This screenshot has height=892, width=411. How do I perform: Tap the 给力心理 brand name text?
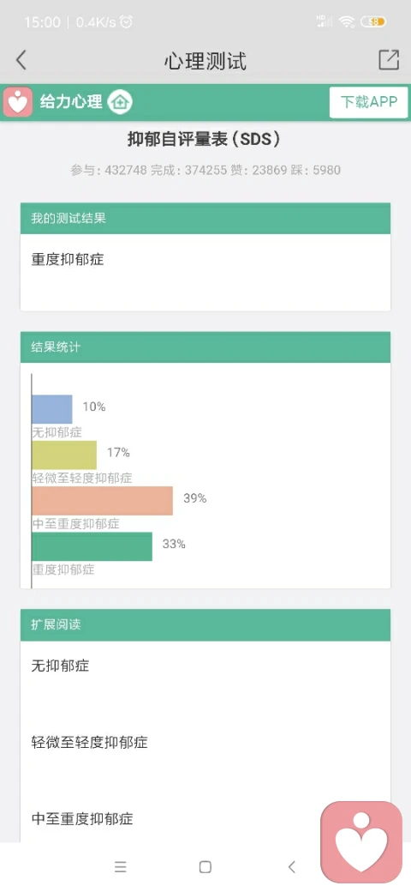pyautogui.click(x=71, y=102)
